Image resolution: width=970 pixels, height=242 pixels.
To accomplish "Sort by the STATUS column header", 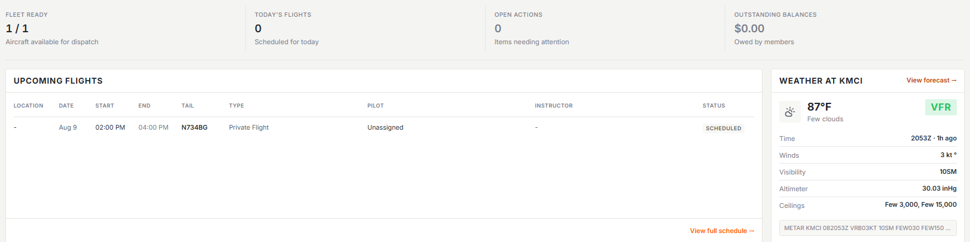I will [x=713, y=106].
